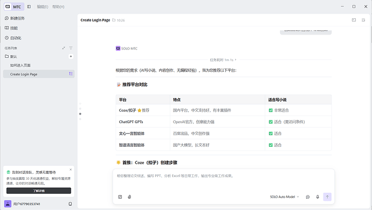
Task: Click the 平台 column header
Action: point(143,100)
